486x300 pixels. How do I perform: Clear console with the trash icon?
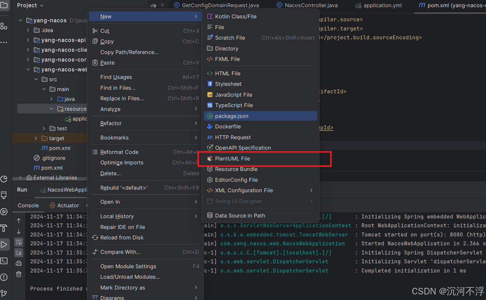point(19,274)
